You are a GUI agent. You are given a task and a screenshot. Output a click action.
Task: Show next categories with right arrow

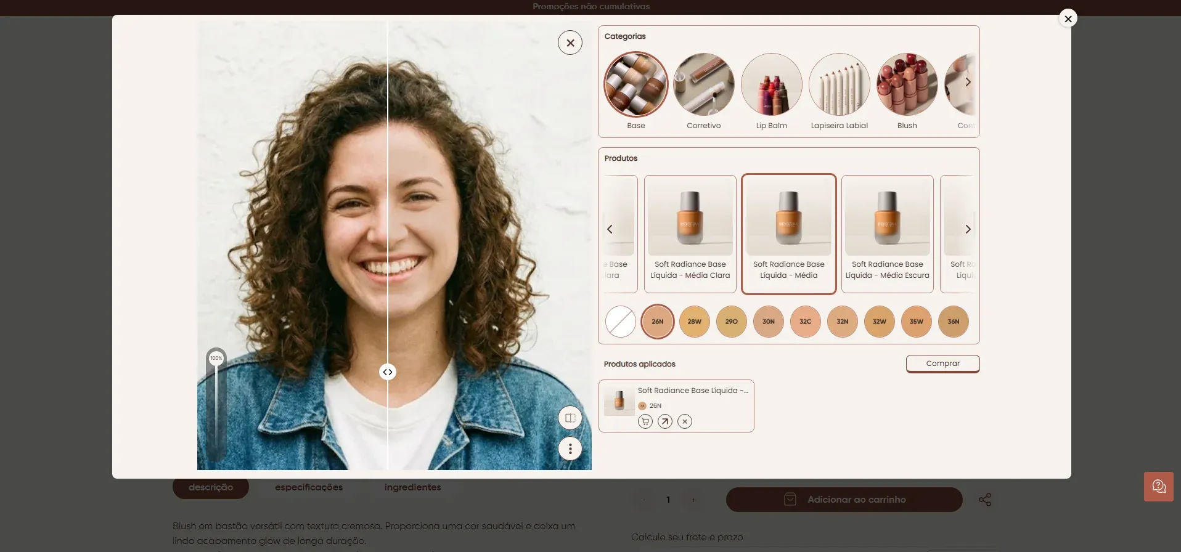tap(968, 82)
